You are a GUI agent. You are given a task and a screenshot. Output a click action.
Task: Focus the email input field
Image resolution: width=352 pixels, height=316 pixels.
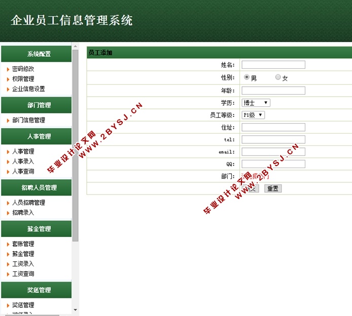(x=273, y=152)
